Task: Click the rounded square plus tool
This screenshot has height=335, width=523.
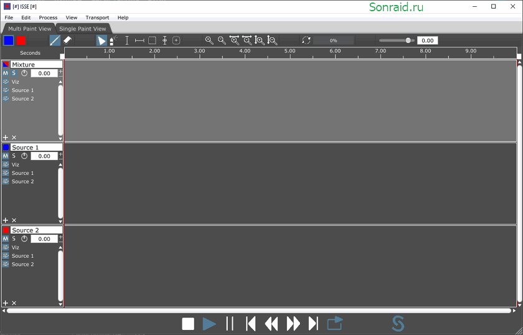Action: (176, 40)
